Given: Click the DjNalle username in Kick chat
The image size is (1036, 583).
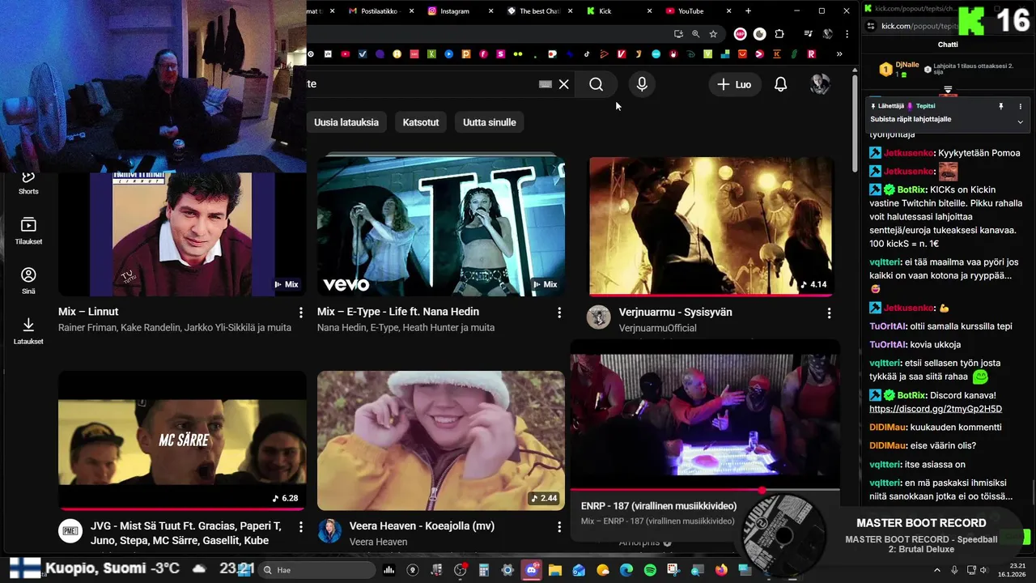Looking at the screenshot, I should pos(907,65).
